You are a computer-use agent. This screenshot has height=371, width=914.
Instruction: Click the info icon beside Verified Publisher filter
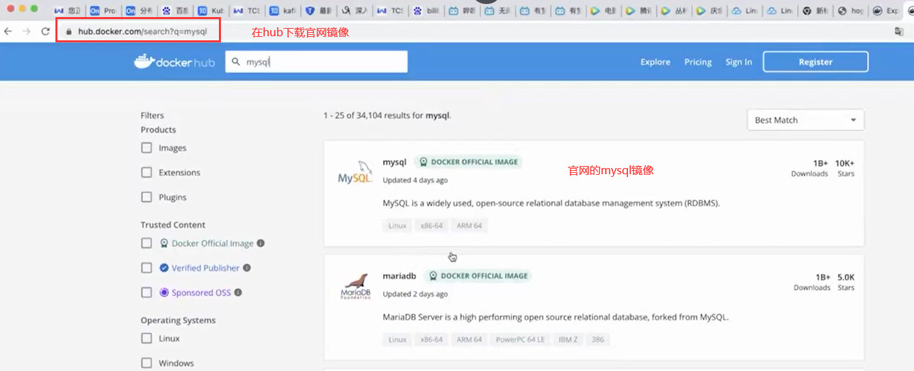point(247,268)
